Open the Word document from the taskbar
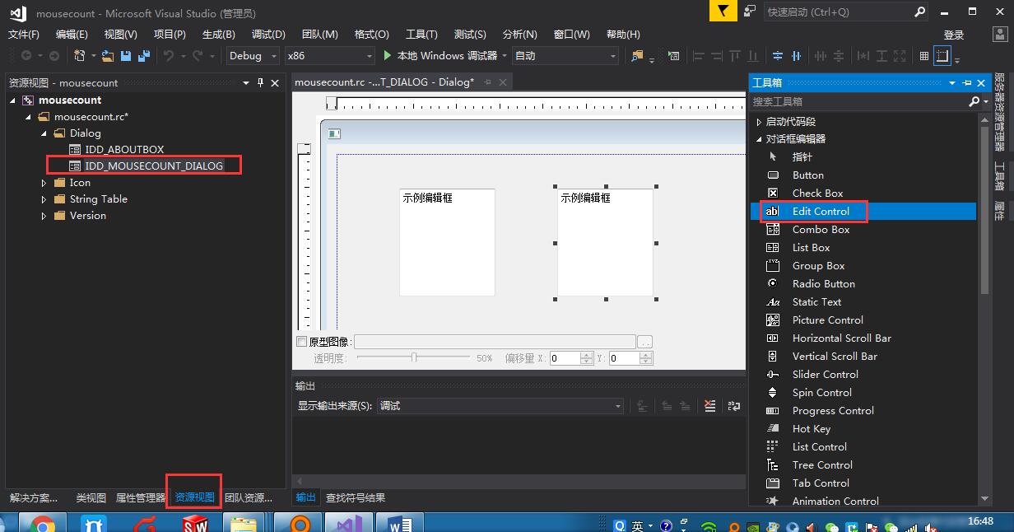 point(400,522)
